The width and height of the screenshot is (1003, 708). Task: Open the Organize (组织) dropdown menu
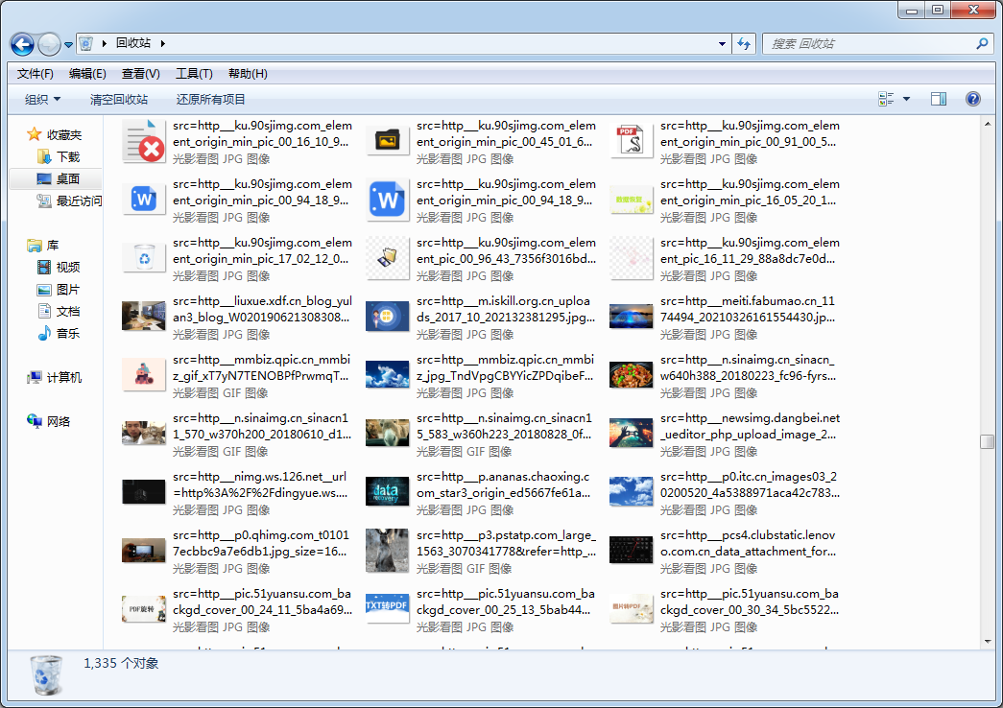click(42, 99)
